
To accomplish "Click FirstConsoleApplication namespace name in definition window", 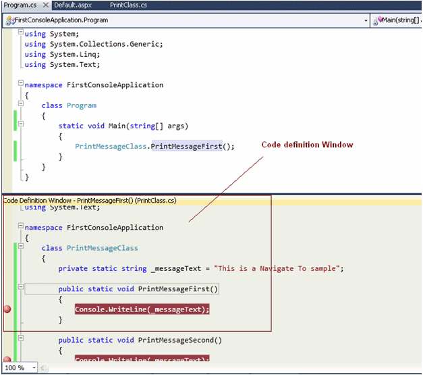I will tap(115, 228).
